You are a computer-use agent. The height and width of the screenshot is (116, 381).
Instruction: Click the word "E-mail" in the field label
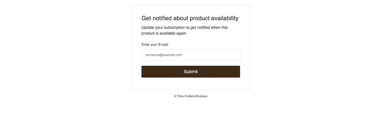click(163, 45)
